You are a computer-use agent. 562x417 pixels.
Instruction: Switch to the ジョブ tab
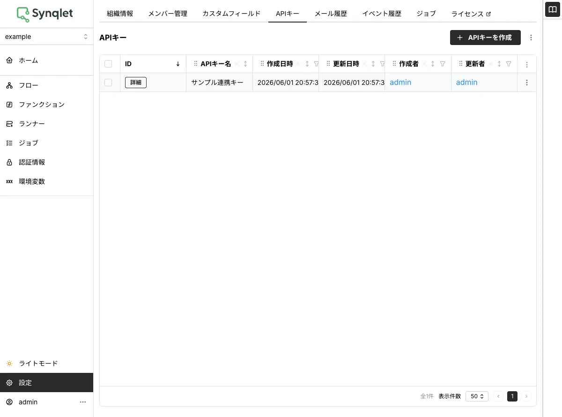point(426,14)
